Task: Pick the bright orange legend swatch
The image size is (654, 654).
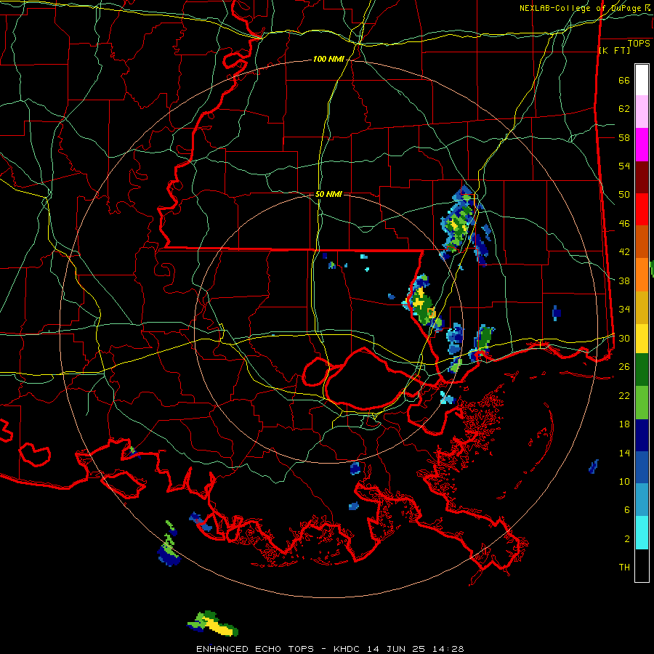Action: [642, 275]
